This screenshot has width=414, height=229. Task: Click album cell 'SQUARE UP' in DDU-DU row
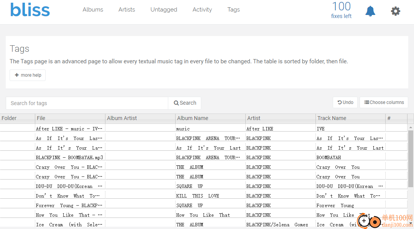coord(210,186)
